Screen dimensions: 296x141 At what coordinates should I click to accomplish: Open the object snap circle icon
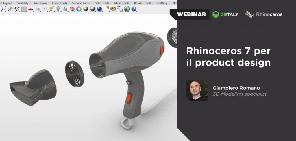(45, 9)
